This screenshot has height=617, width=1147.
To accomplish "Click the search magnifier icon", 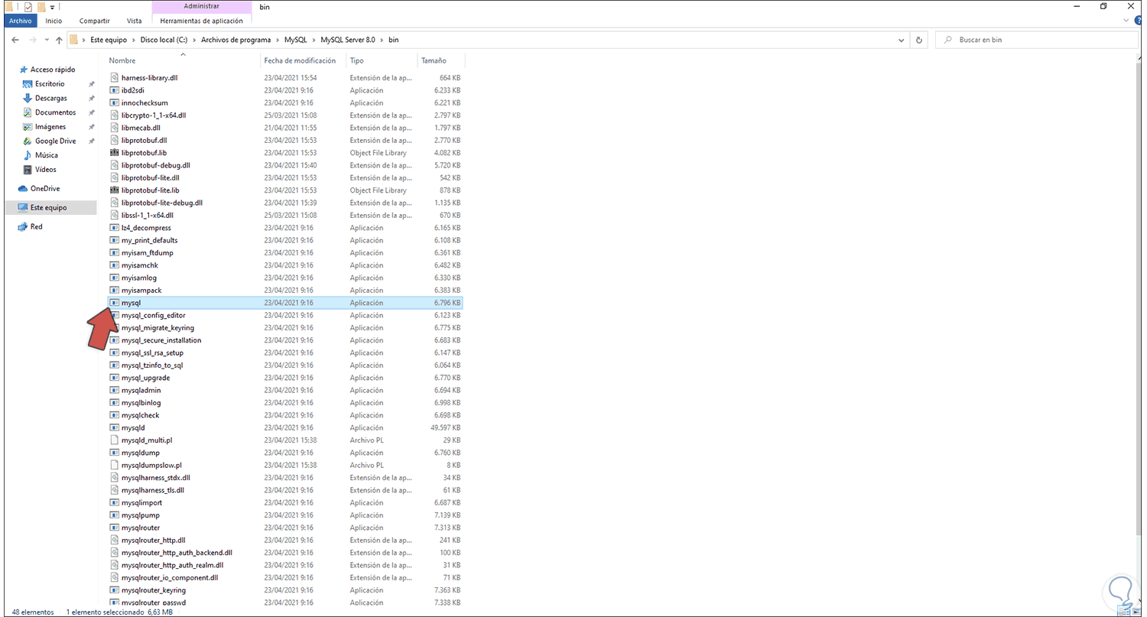I will (x=948, y=40).
